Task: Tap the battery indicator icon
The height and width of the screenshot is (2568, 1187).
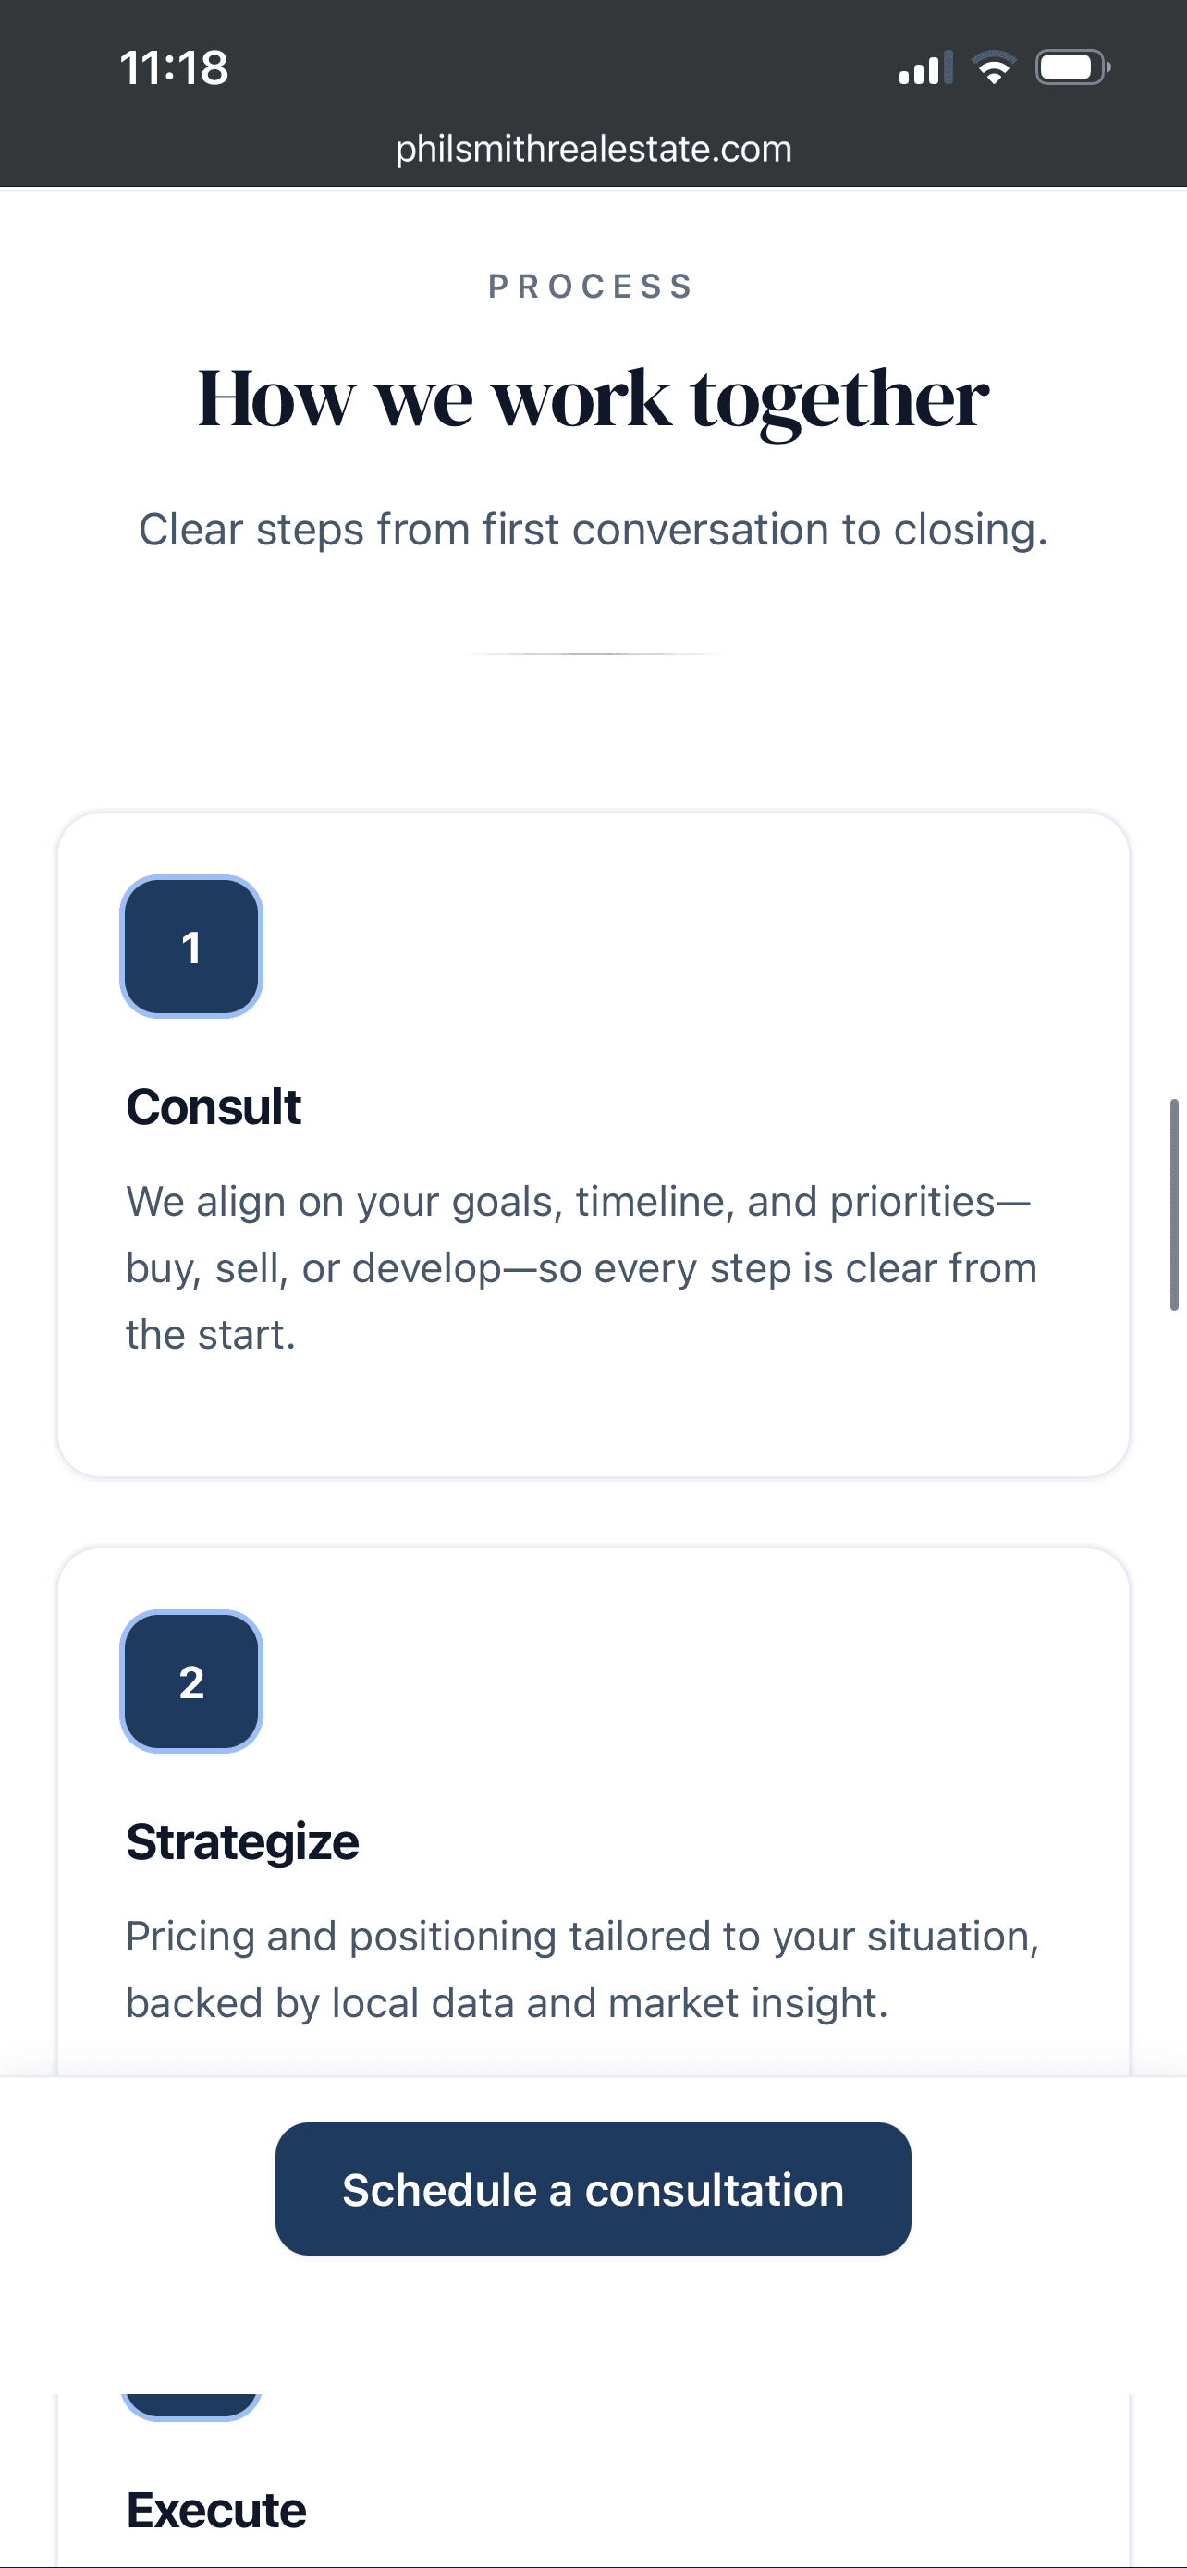Action: point(1071,67)
